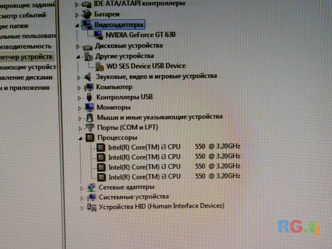Open Управление дисками in left pane
332x249 pixels.
26,77
